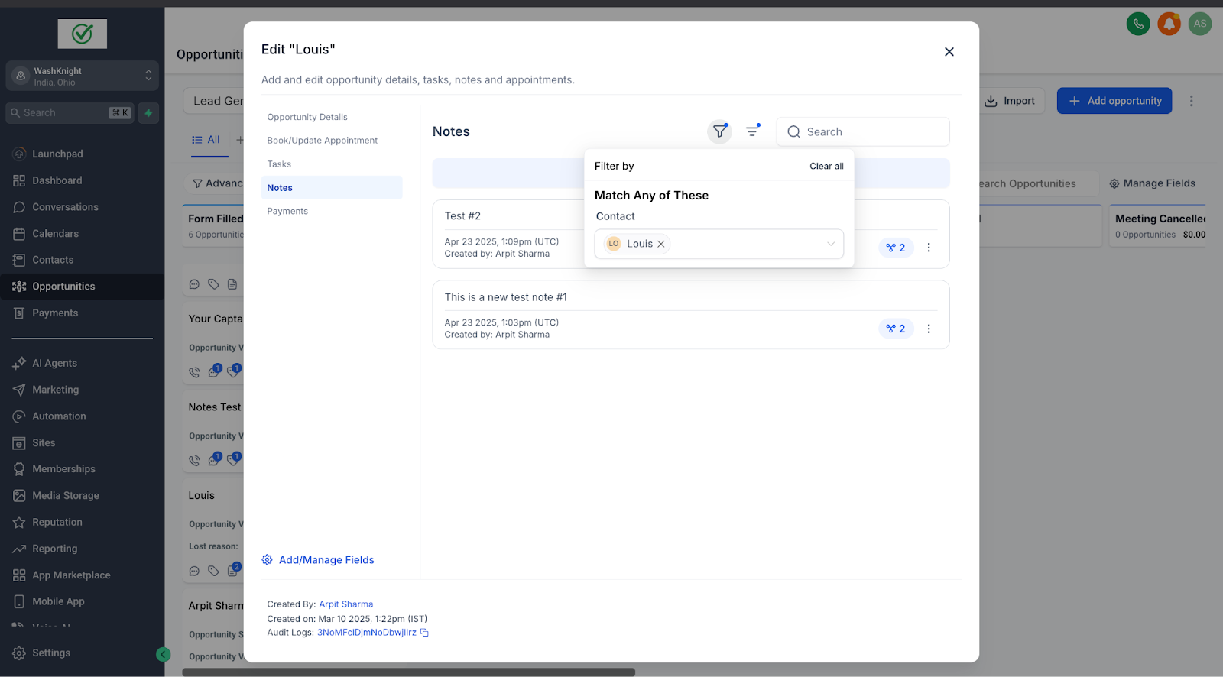The width and height of the screenshot is (1223, 677).
Task: Clear all note filters
Action: (x=826, y=166)
